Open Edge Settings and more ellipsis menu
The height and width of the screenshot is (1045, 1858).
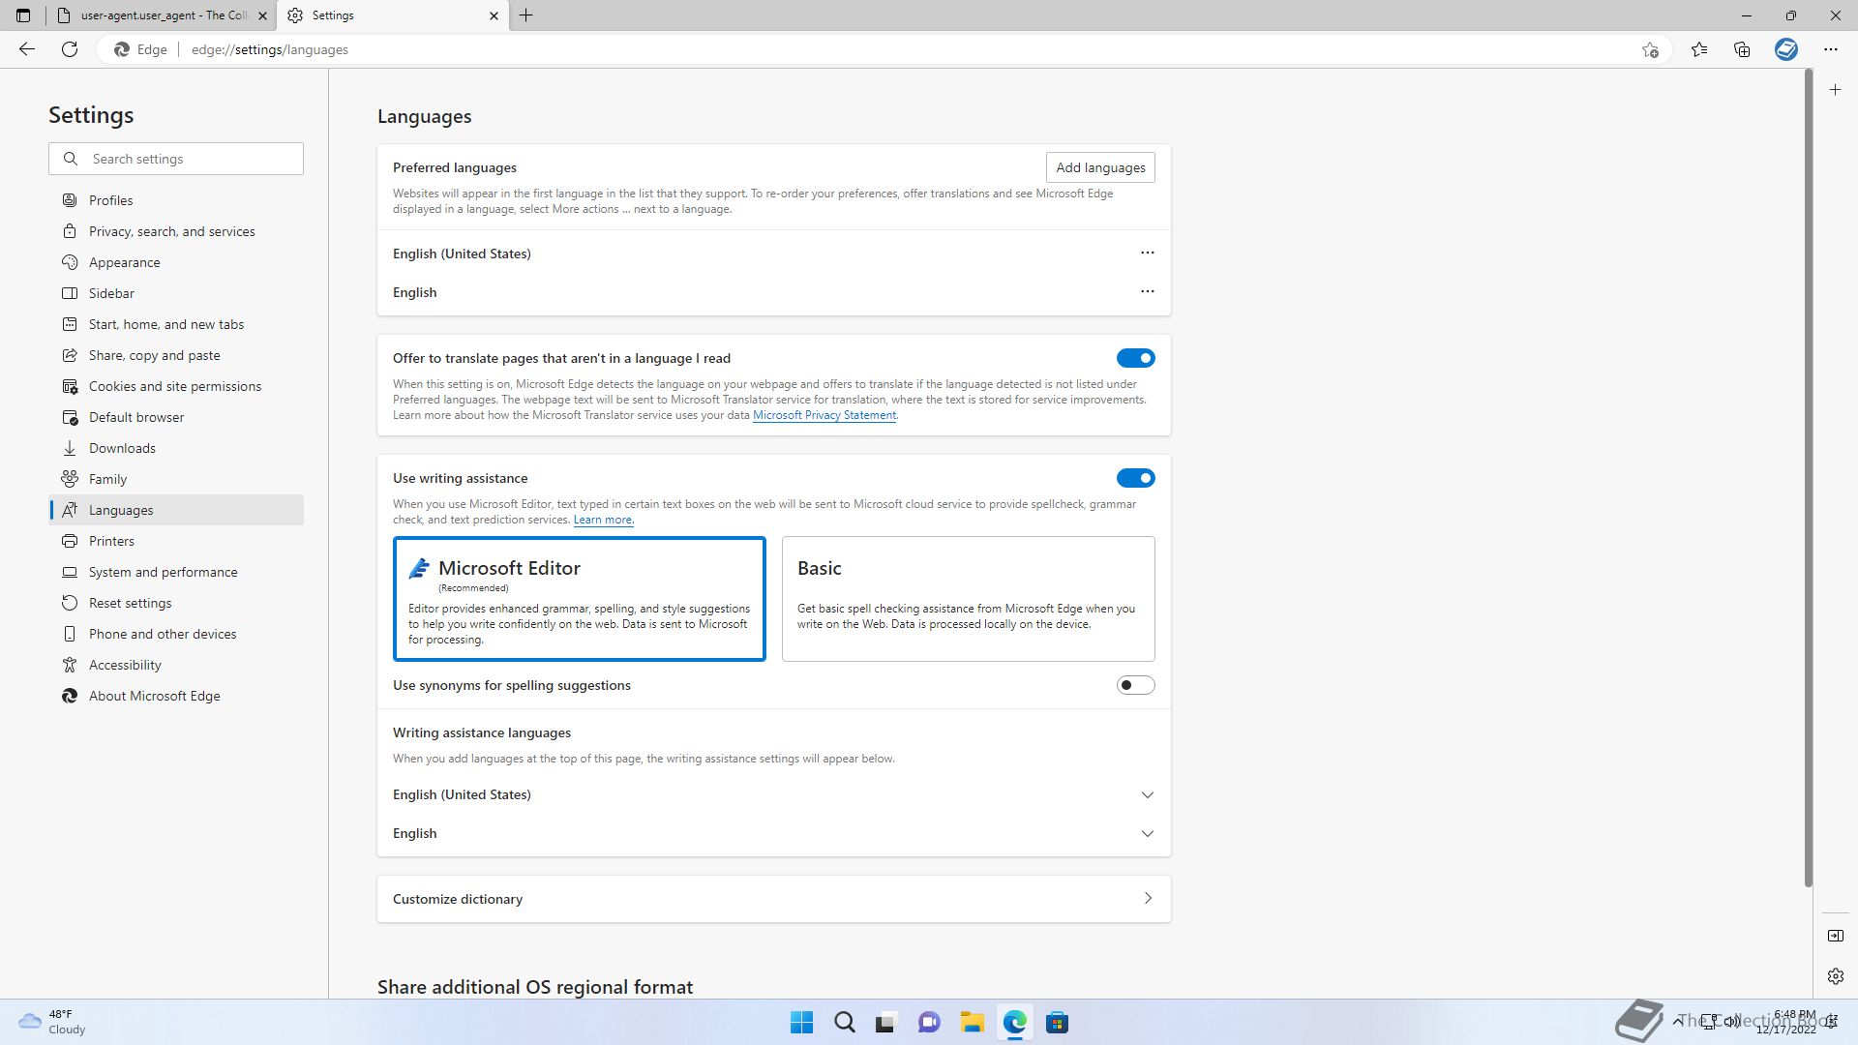coord(1831,49)
